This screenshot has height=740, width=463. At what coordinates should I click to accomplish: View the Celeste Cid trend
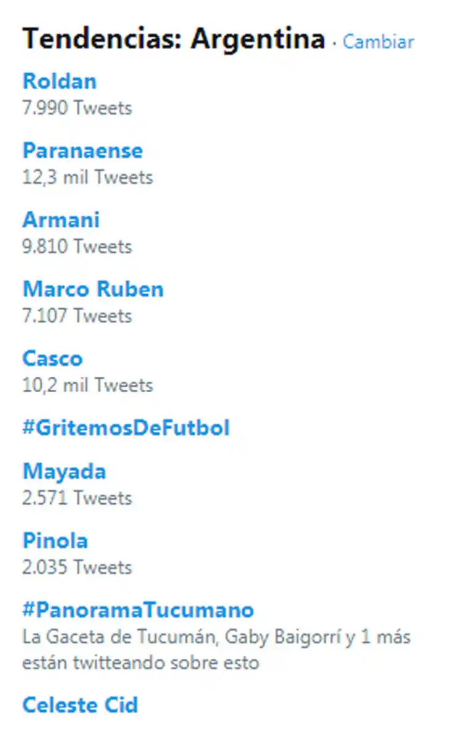pyautogui.click(x=80, y=705)
